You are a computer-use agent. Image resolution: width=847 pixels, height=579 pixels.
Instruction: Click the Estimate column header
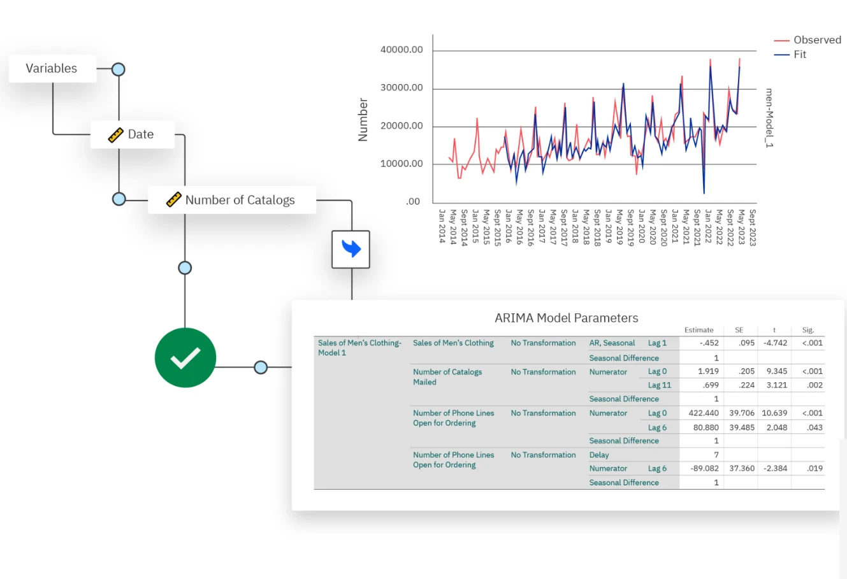(x=699, y=330)
